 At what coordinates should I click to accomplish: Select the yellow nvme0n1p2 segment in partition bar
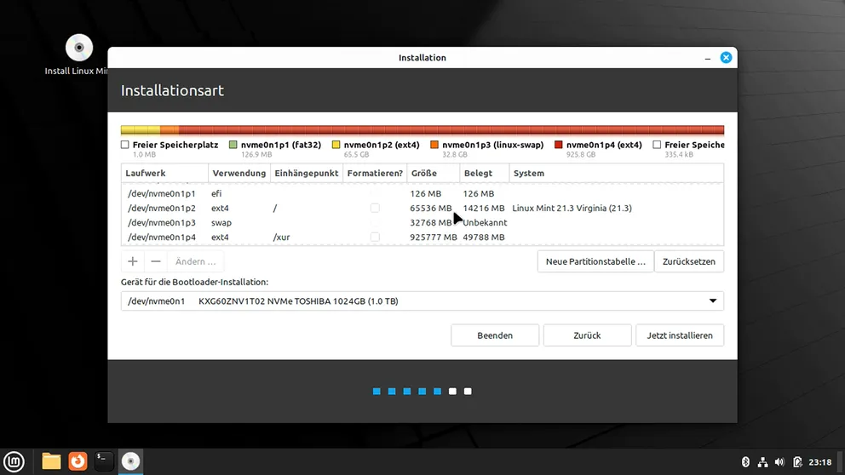tap(141, 129)
